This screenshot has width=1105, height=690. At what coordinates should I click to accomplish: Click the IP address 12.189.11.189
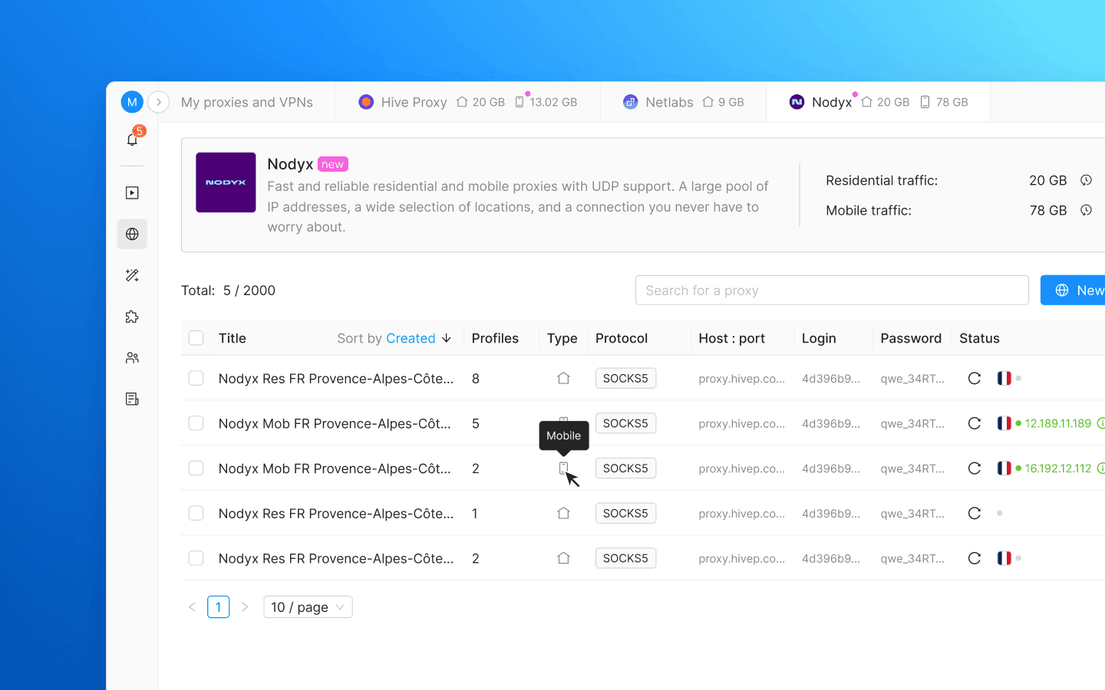pos(1057,423)
